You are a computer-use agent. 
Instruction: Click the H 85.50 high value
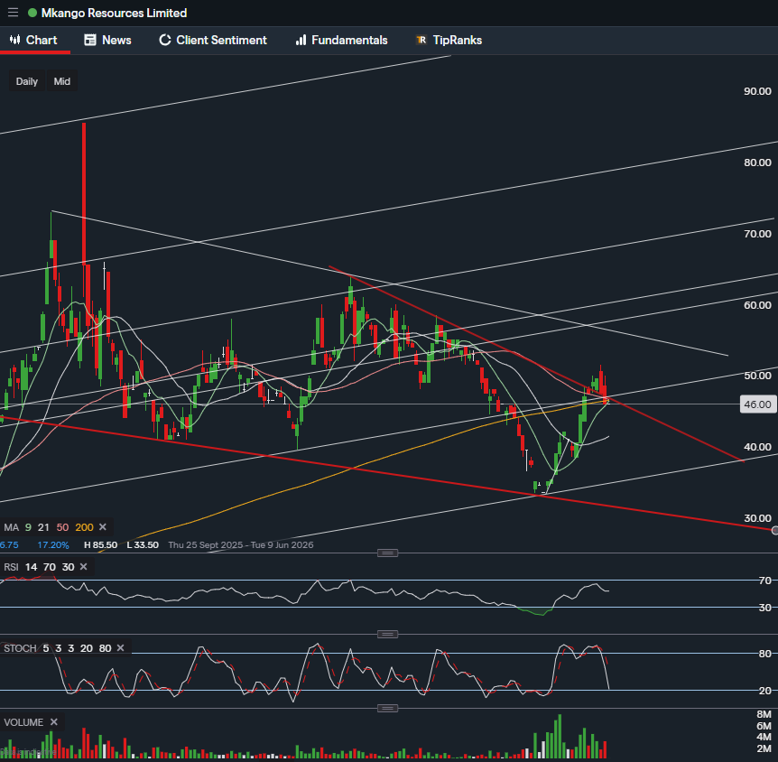(101, 545)
